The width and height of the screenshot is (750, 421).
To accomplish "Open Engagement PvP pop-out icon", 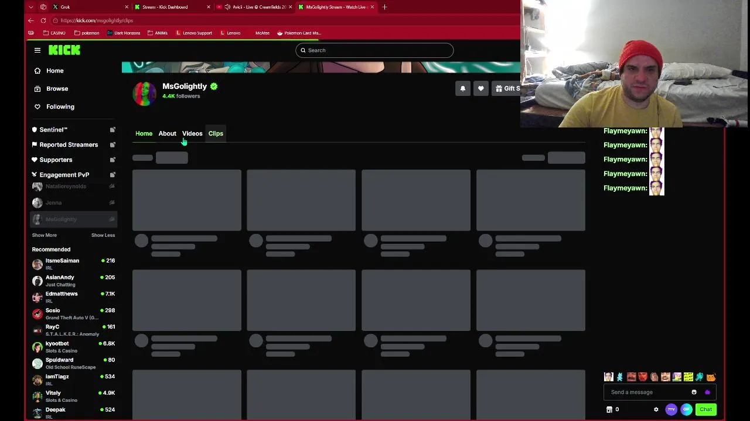I will 112,175.
